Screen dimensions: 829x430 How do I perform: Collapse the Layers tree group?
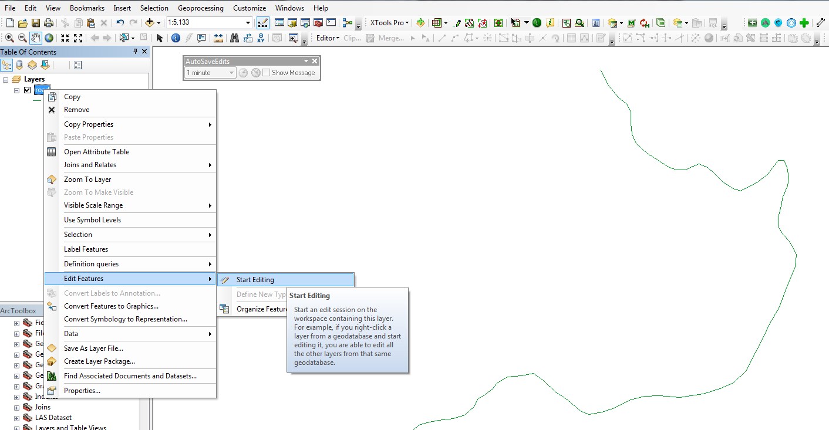click(x=6, y=80)
